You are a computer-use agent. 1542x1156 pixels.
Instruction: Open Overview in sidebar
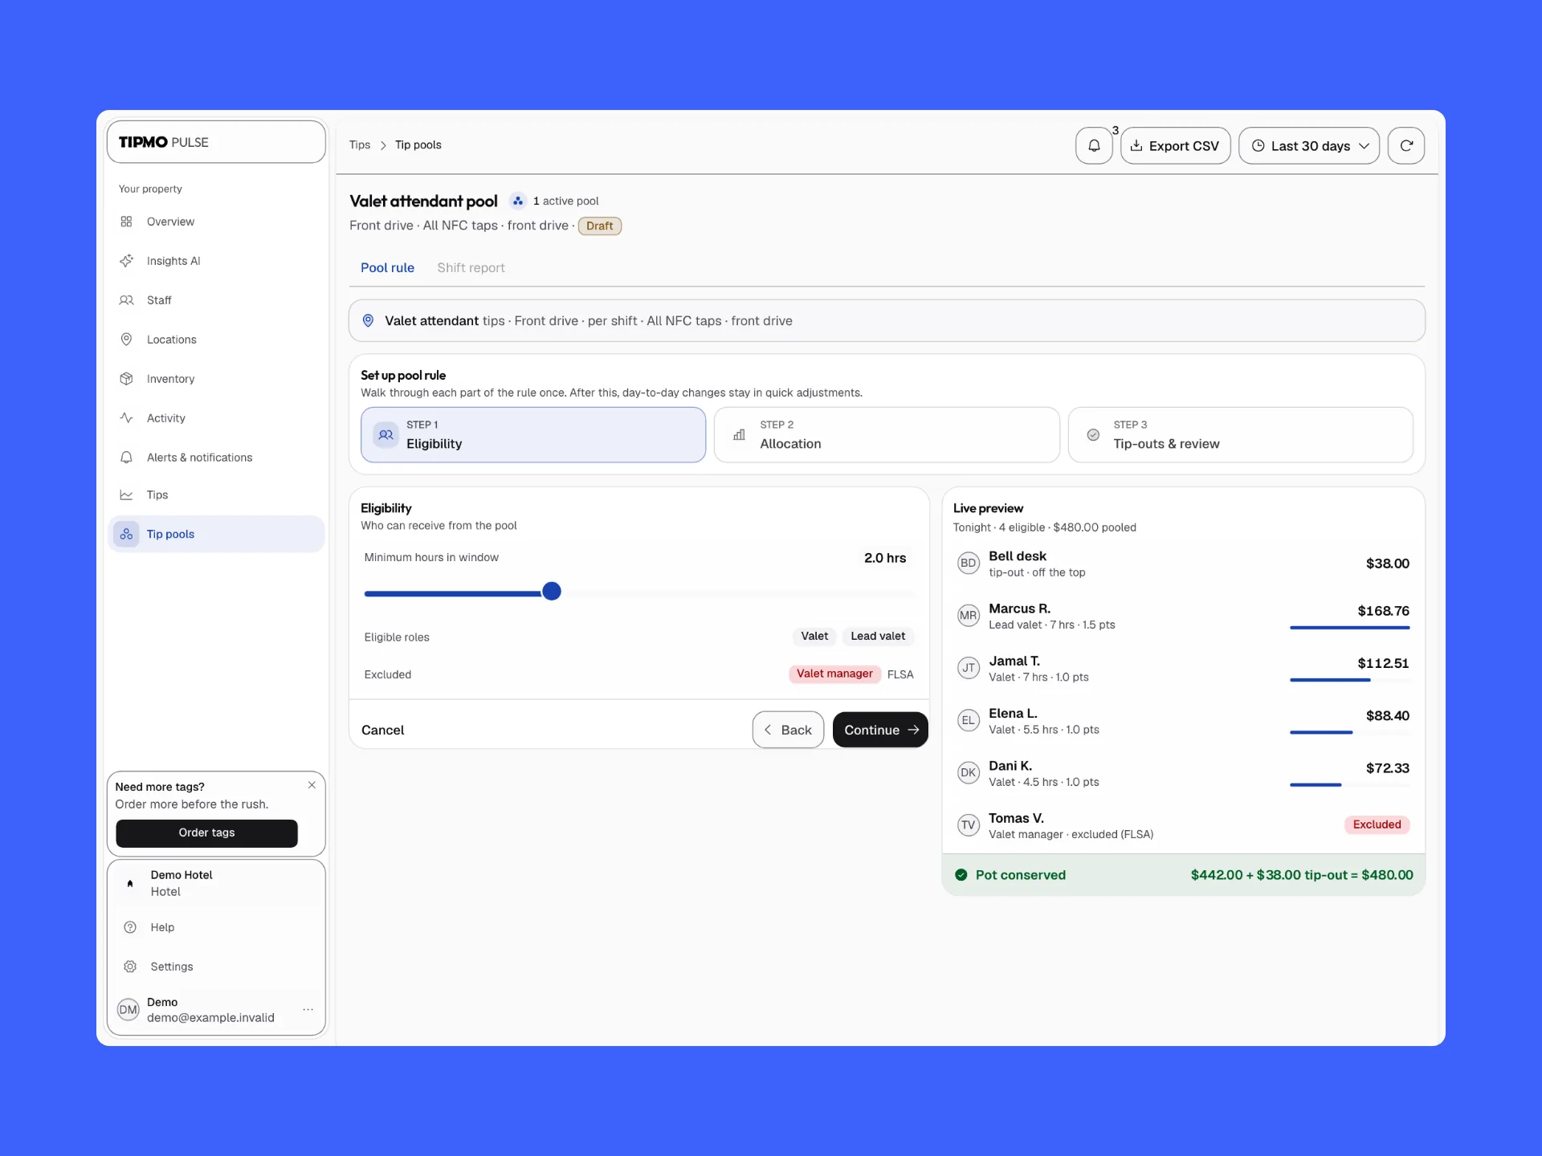coord(216,222)
